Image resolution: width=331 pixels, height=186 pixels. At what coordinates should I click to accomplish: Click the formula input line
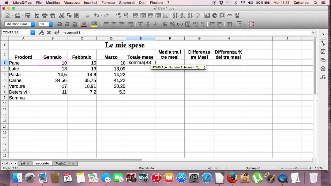pos(186,33)
